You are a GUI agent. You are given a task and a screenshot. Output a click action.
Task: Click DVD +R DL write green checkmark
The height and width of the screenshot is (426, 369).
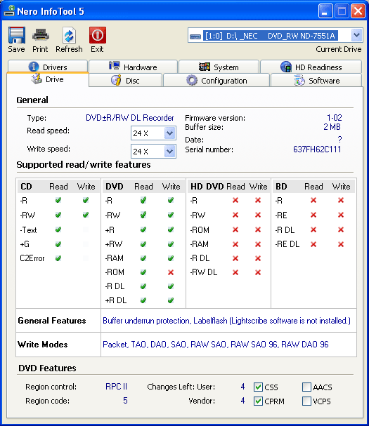[171, 300]
